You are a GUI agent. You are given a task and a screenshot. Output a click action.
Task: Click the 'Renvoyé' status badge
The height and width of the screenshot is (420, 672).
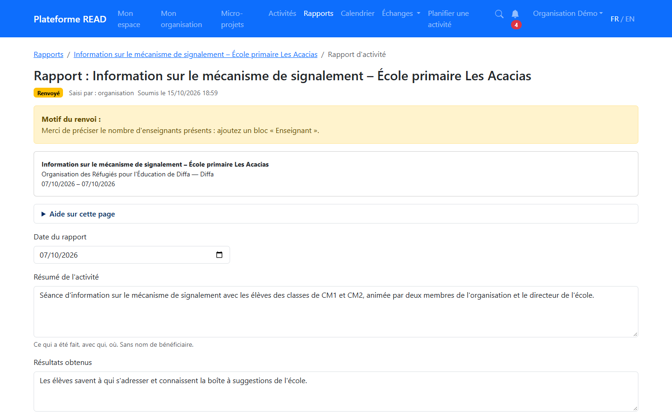pyautogui.click(x=49, y=93)
